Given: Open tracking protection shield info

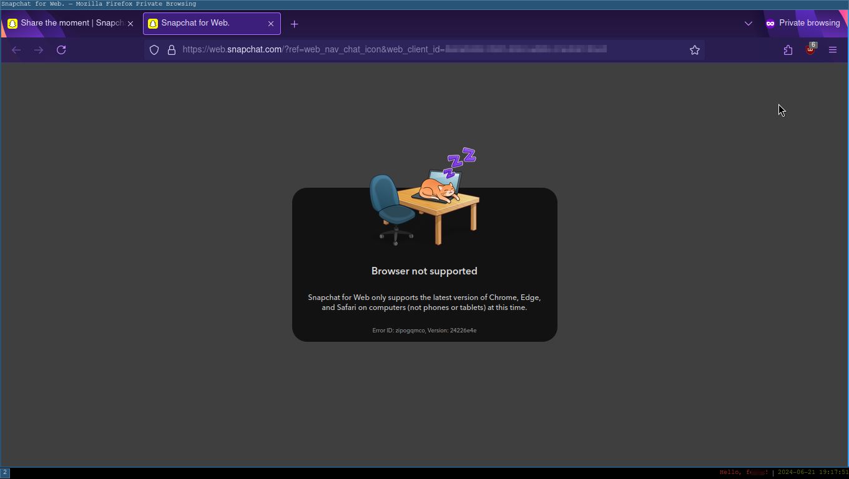Looking at the screenshot, I should (154, 50).
